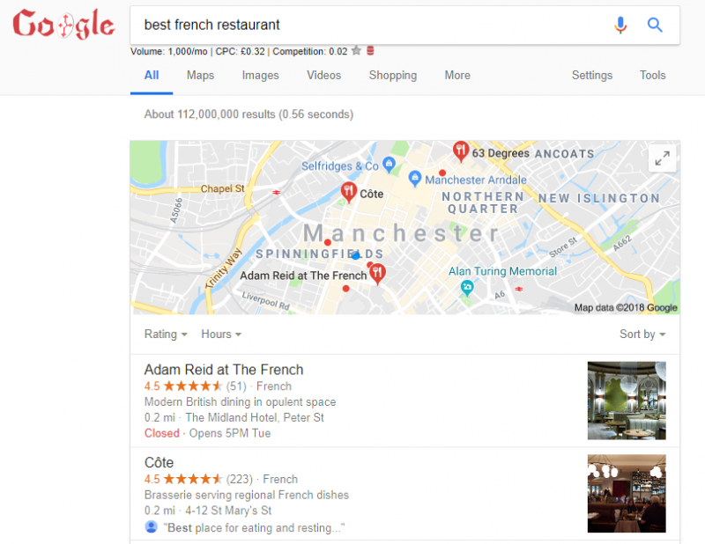Screen dimensions: 705x544
Task: Switch to the Images tab
Action: 260,75
